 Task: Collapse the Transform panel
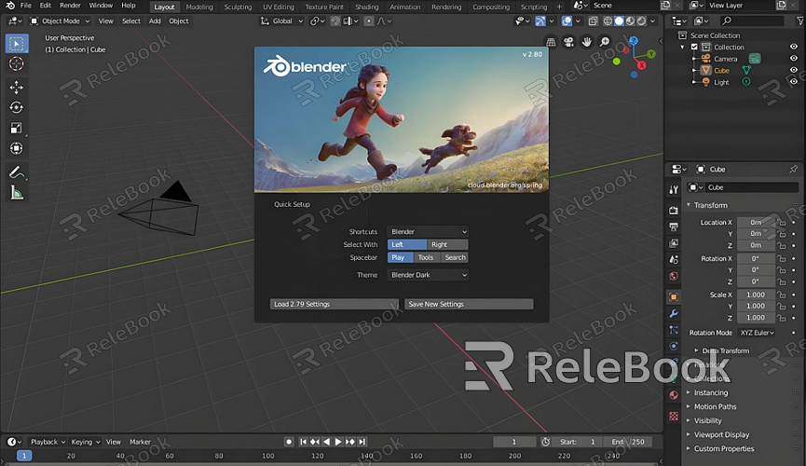pyautogui.click(x=708, y=205)
